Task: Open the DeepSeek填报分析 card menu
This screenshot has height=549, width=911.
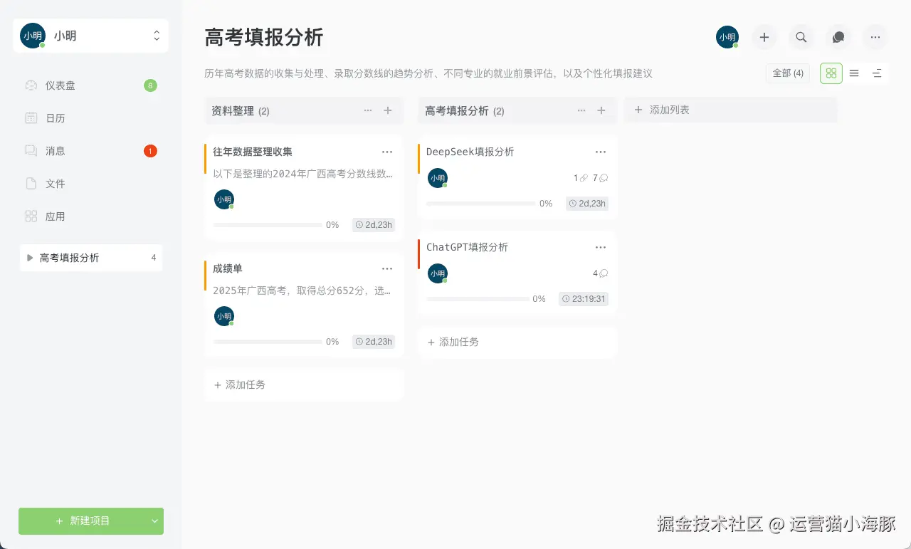Action: (601, 151)
